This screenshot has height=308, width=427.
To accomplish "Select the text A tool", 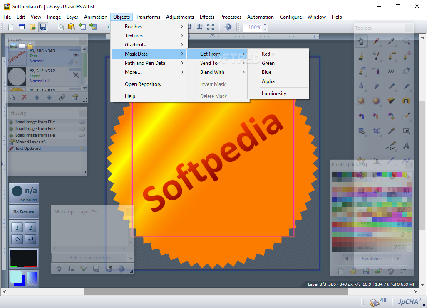I will pyautogui.click(x=406, y=146).
